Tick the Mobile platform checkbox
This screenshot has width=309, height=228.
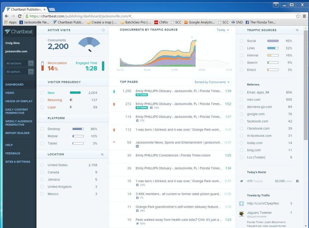coord(42,136)
